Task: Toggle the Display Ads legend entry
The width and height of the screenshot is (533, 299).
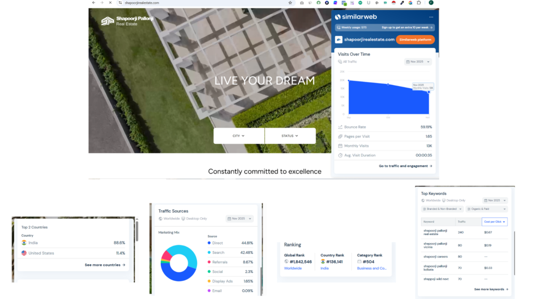Action: click(224, 281)
